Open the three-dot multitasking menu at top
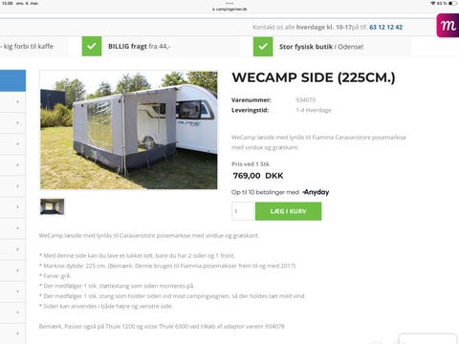459x344 pixels. tap(229, 3)
